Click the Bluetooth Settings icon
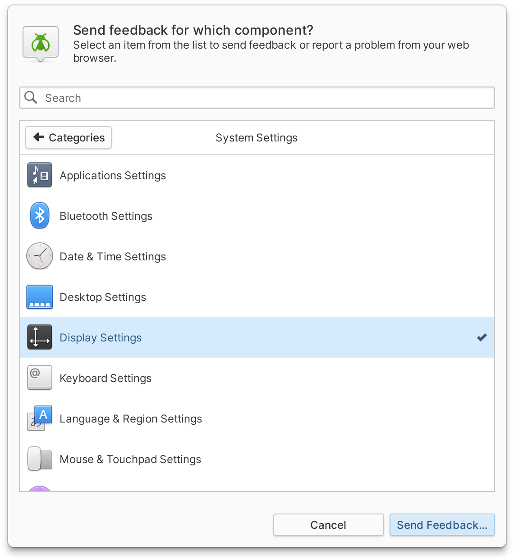This screenshot has width=514, height=559. 40,216
